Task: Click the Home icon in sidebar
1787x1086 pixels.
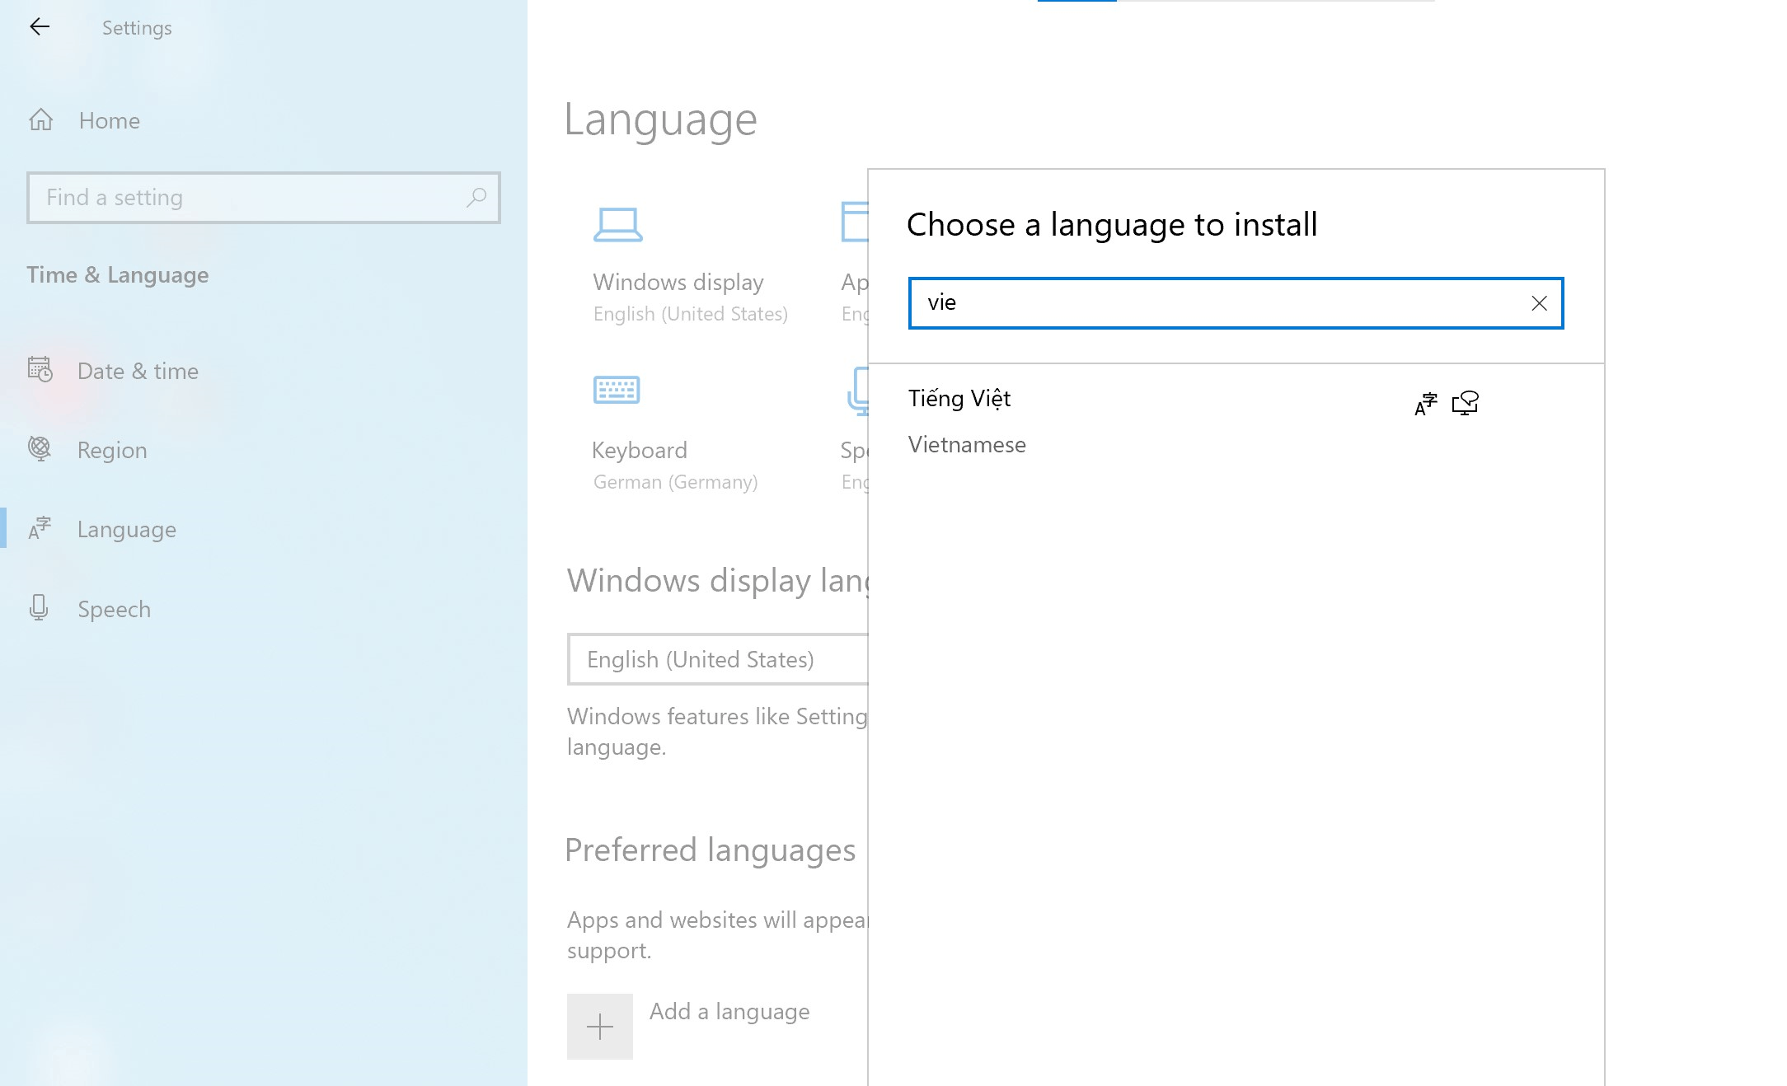Action: click(41, 120)
